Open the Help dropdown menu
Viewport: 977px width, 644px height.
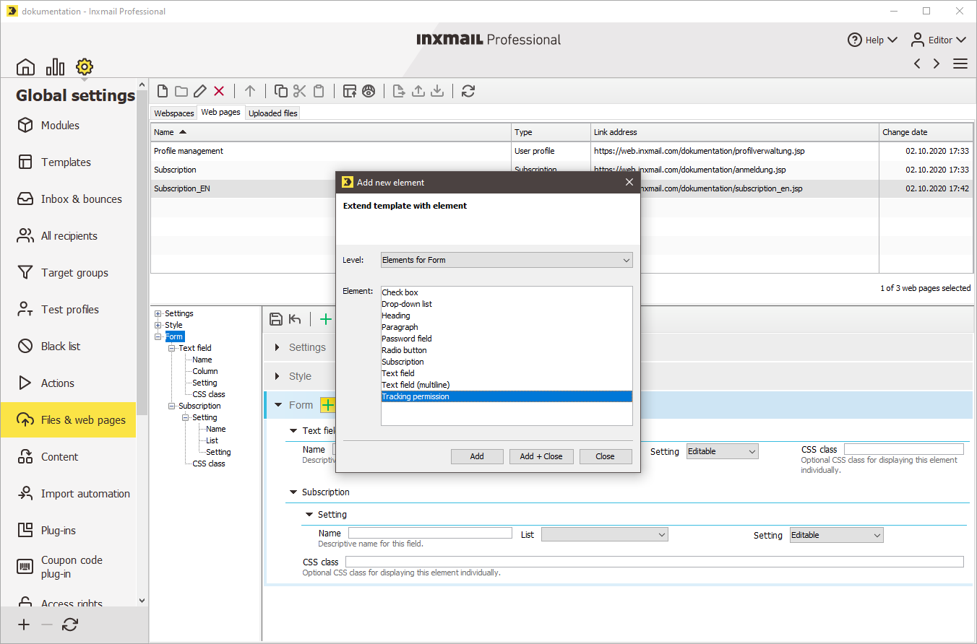tap(872, 40)
